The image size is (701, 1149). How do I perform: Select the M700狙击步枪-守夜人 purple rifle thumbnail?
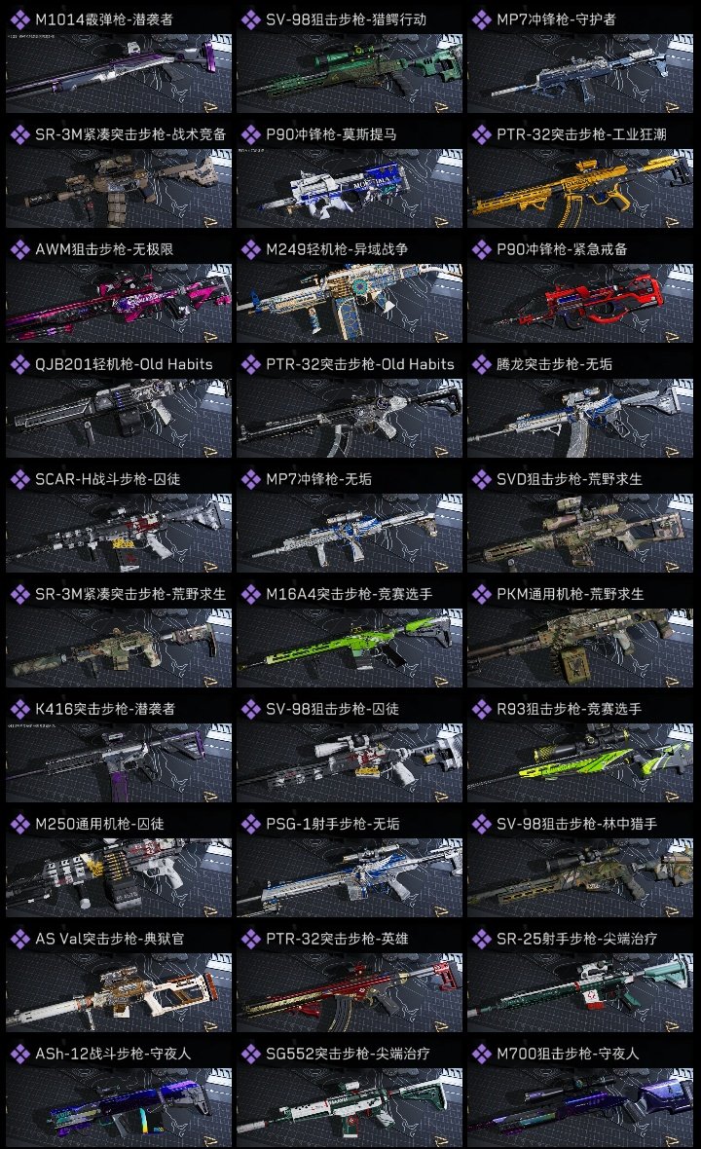click(580, 1107)
